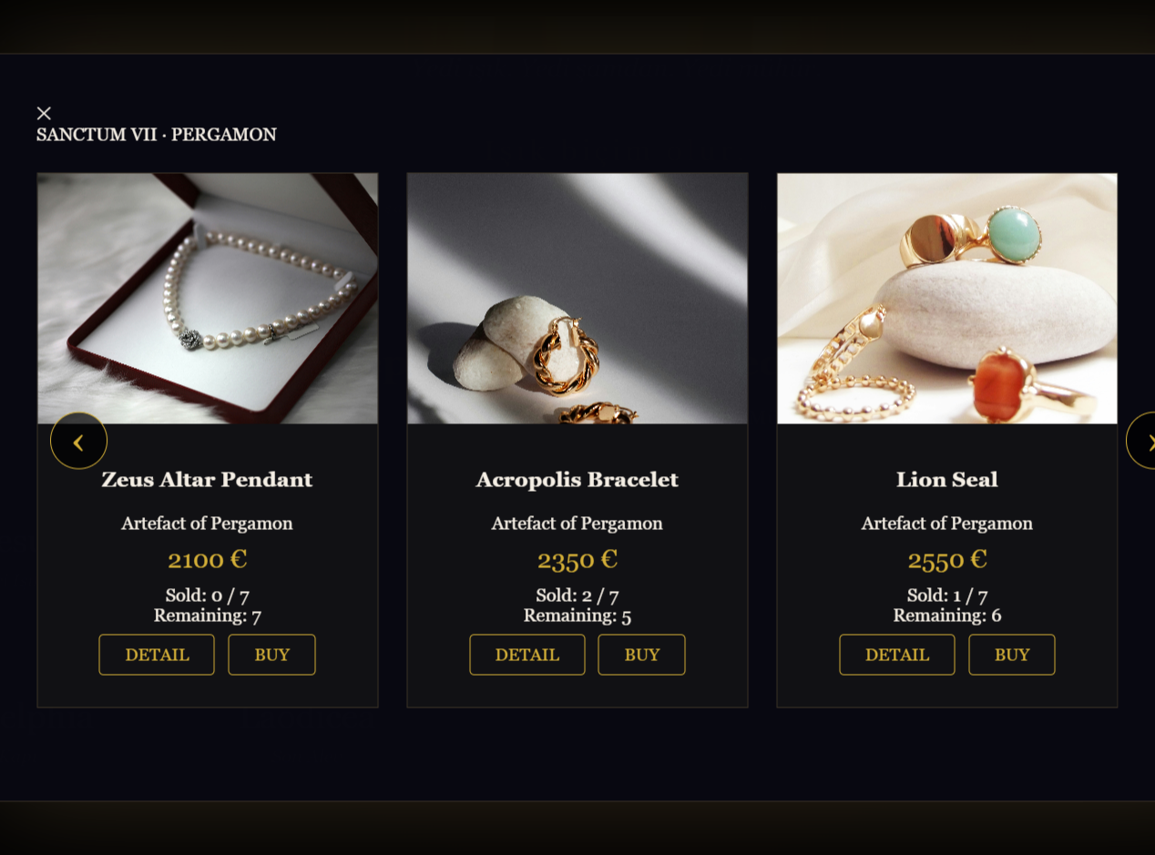Click the Acropolis Bracelet title
This screenshot has height=855, width=1155.
click(577, 480)
